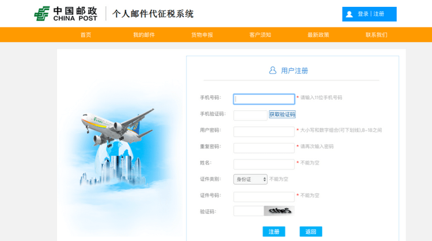Open the 货物申报 menu item
Image resolution: width=432 pixels, height=241 pixels.
[x=202, y=35]
